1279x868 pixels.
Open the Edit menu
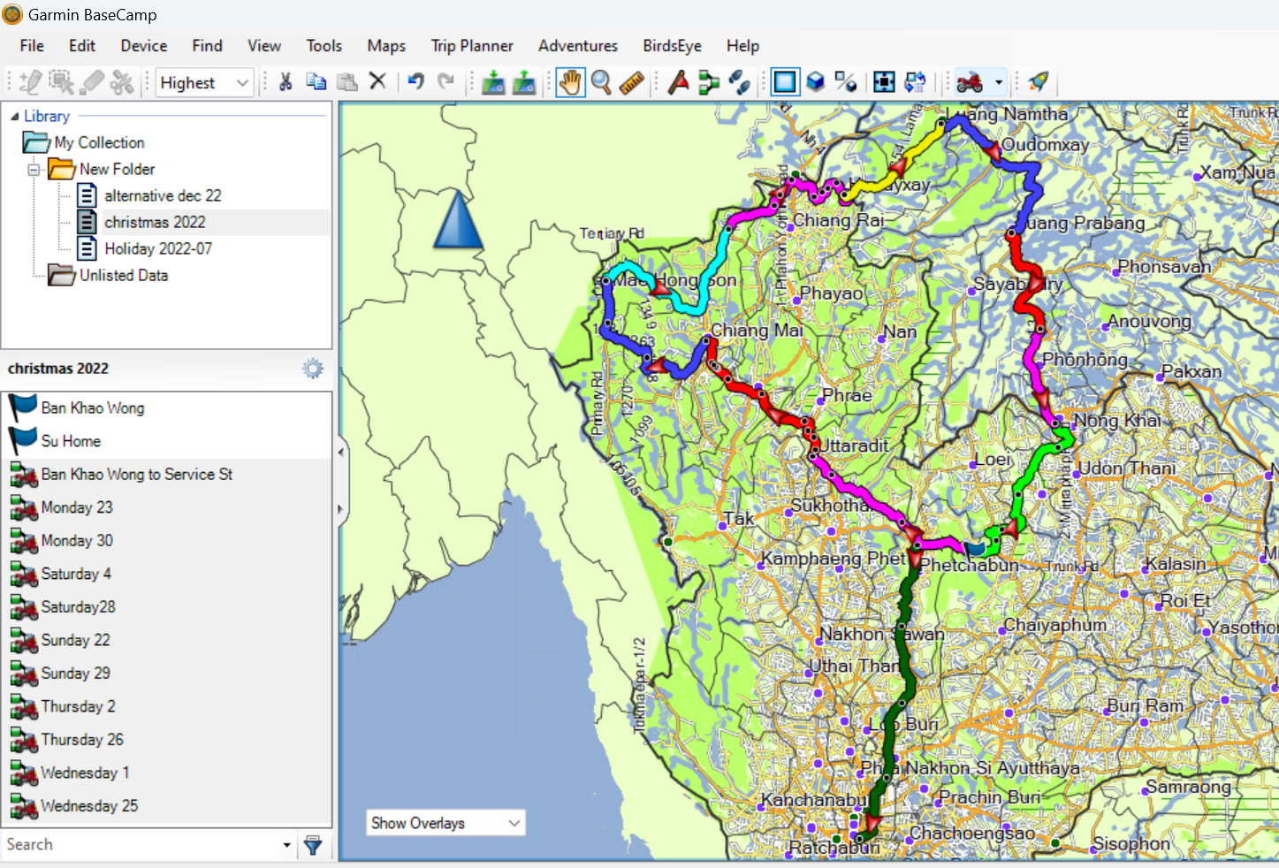coord(82,46)
